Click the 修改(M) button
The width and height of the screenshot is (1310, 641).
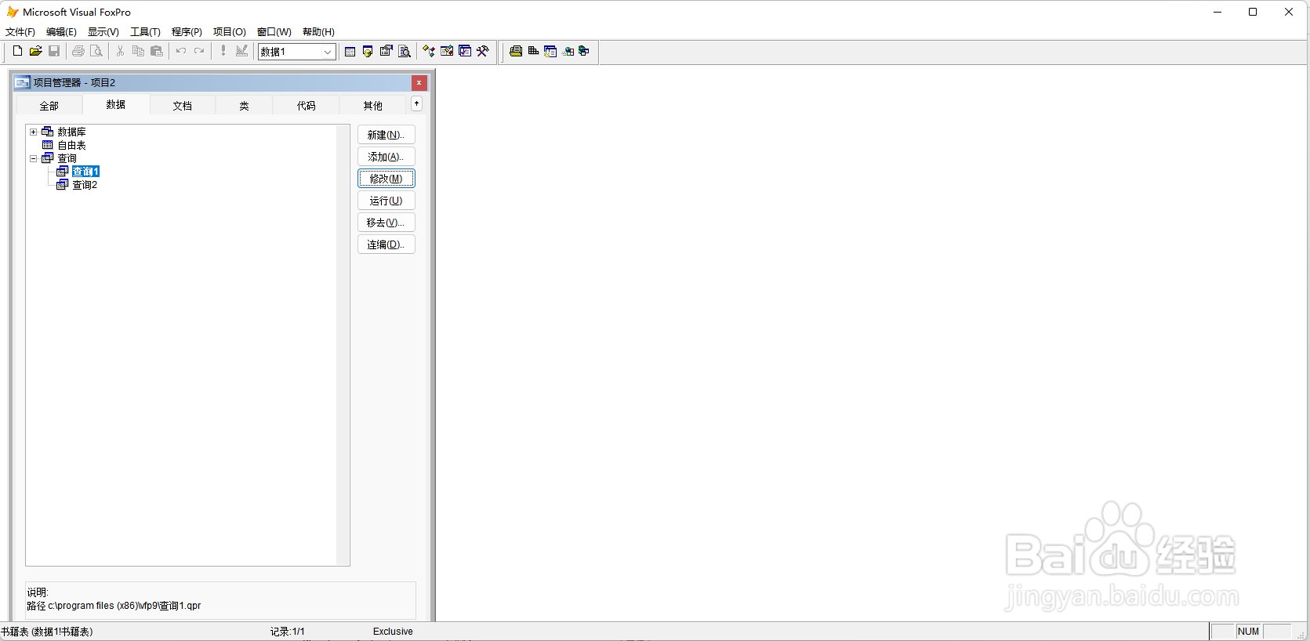tap(386, 179)
